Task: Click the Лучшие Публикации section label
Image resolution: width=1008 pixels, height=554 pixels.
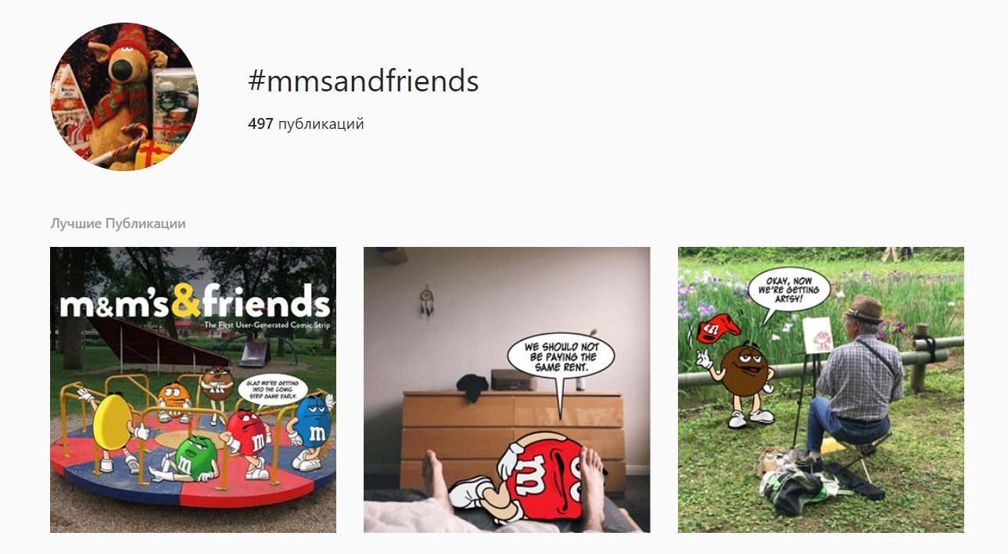Action: tap(118, 223)
